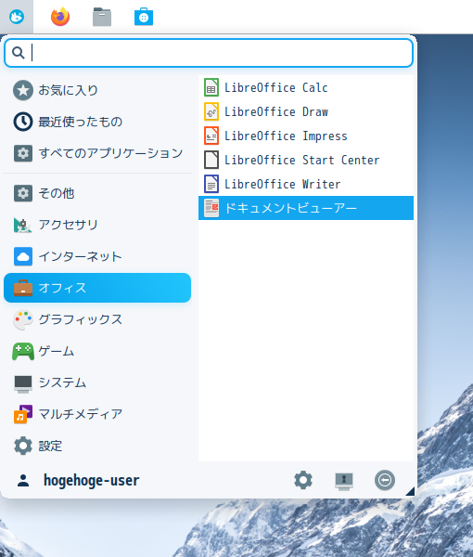Open ドキュメントビューアー entry
The width and height of the screenshot is (473, 557).
click(x=306, y=208)
